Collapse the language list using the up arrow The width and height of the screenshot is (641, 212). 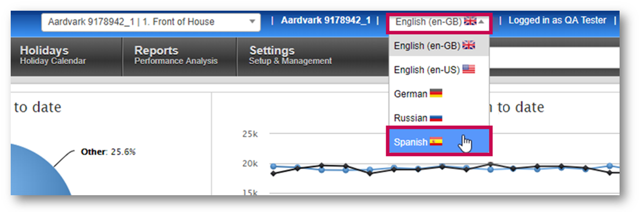coord(481,21)
